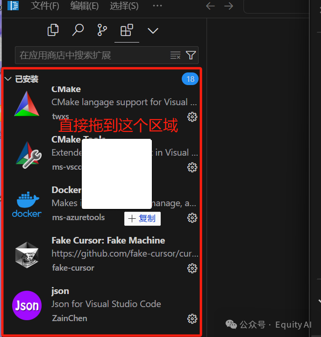Screen dimensions: 321x337
Task: Click the manage gear for CMake Tools
Action: point(192,167)
